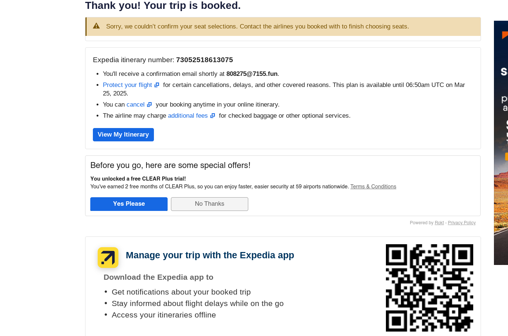Open the Privacy Policy link
Image resolution: width=508 pixels, height=336 pixels.
[462, 223]
